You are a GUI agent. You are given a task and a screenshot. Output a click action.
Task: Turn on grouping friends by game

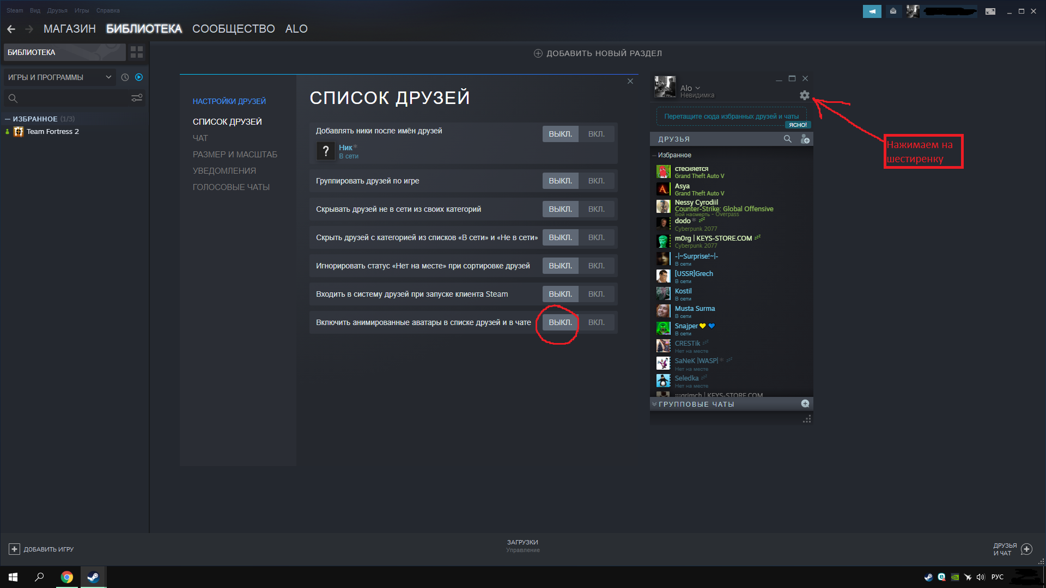pyautogui.click(x=596, y=181)
